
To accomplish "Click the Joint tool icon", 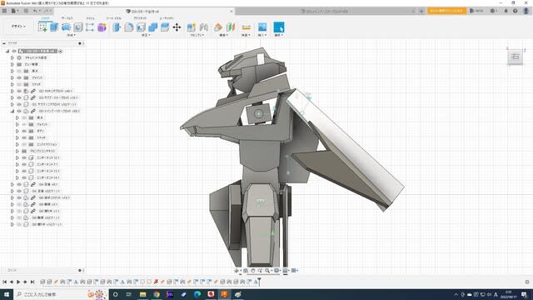I will (x=203, y=27).
